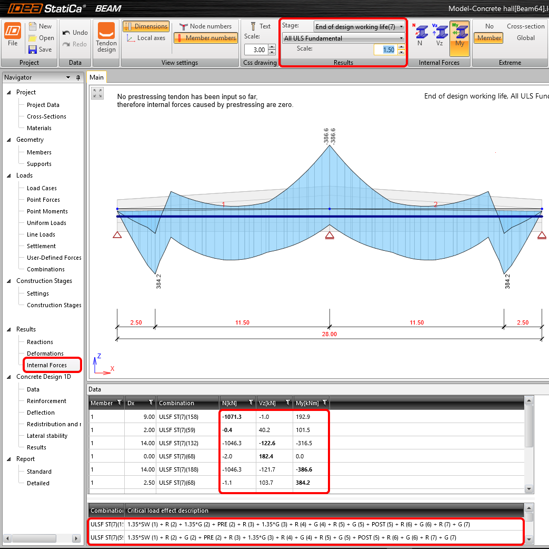
Task: Switch to the Main tab
Action: tap(96, 77)
